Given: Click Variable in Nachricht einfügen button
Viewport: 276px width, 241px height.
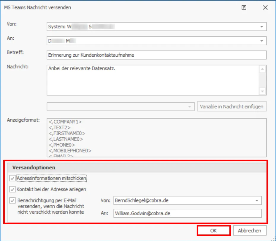Looking at the screenshot, I should point(232,106).
